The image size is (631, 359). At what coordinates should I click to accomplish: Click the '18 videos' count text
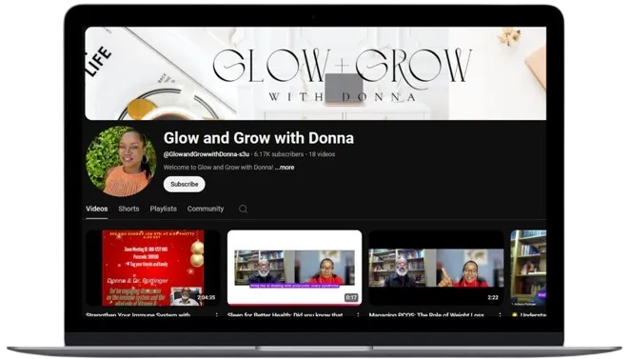tap(322, 154)
